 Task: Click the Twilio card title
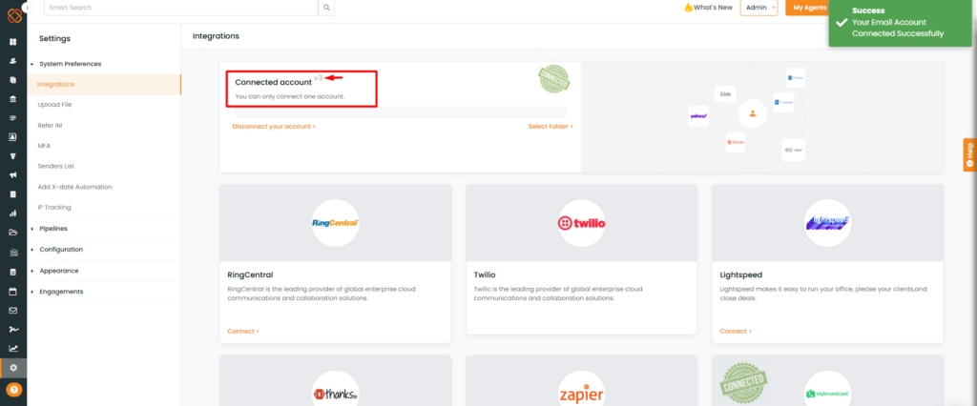pos(484,274)
